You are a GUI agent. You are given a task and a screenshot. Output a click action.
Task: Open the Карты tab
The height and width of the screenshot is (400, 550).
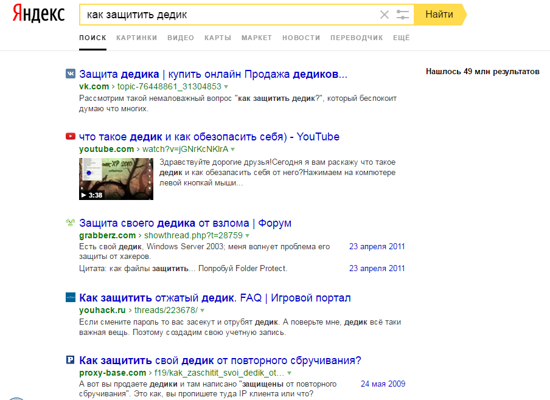[218, 38]
